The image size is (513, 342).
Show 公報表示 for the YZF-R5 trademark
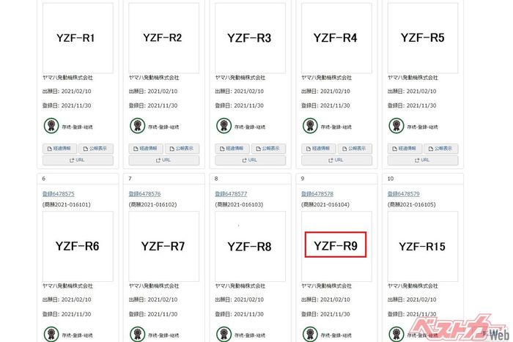(x=441, y=148)
